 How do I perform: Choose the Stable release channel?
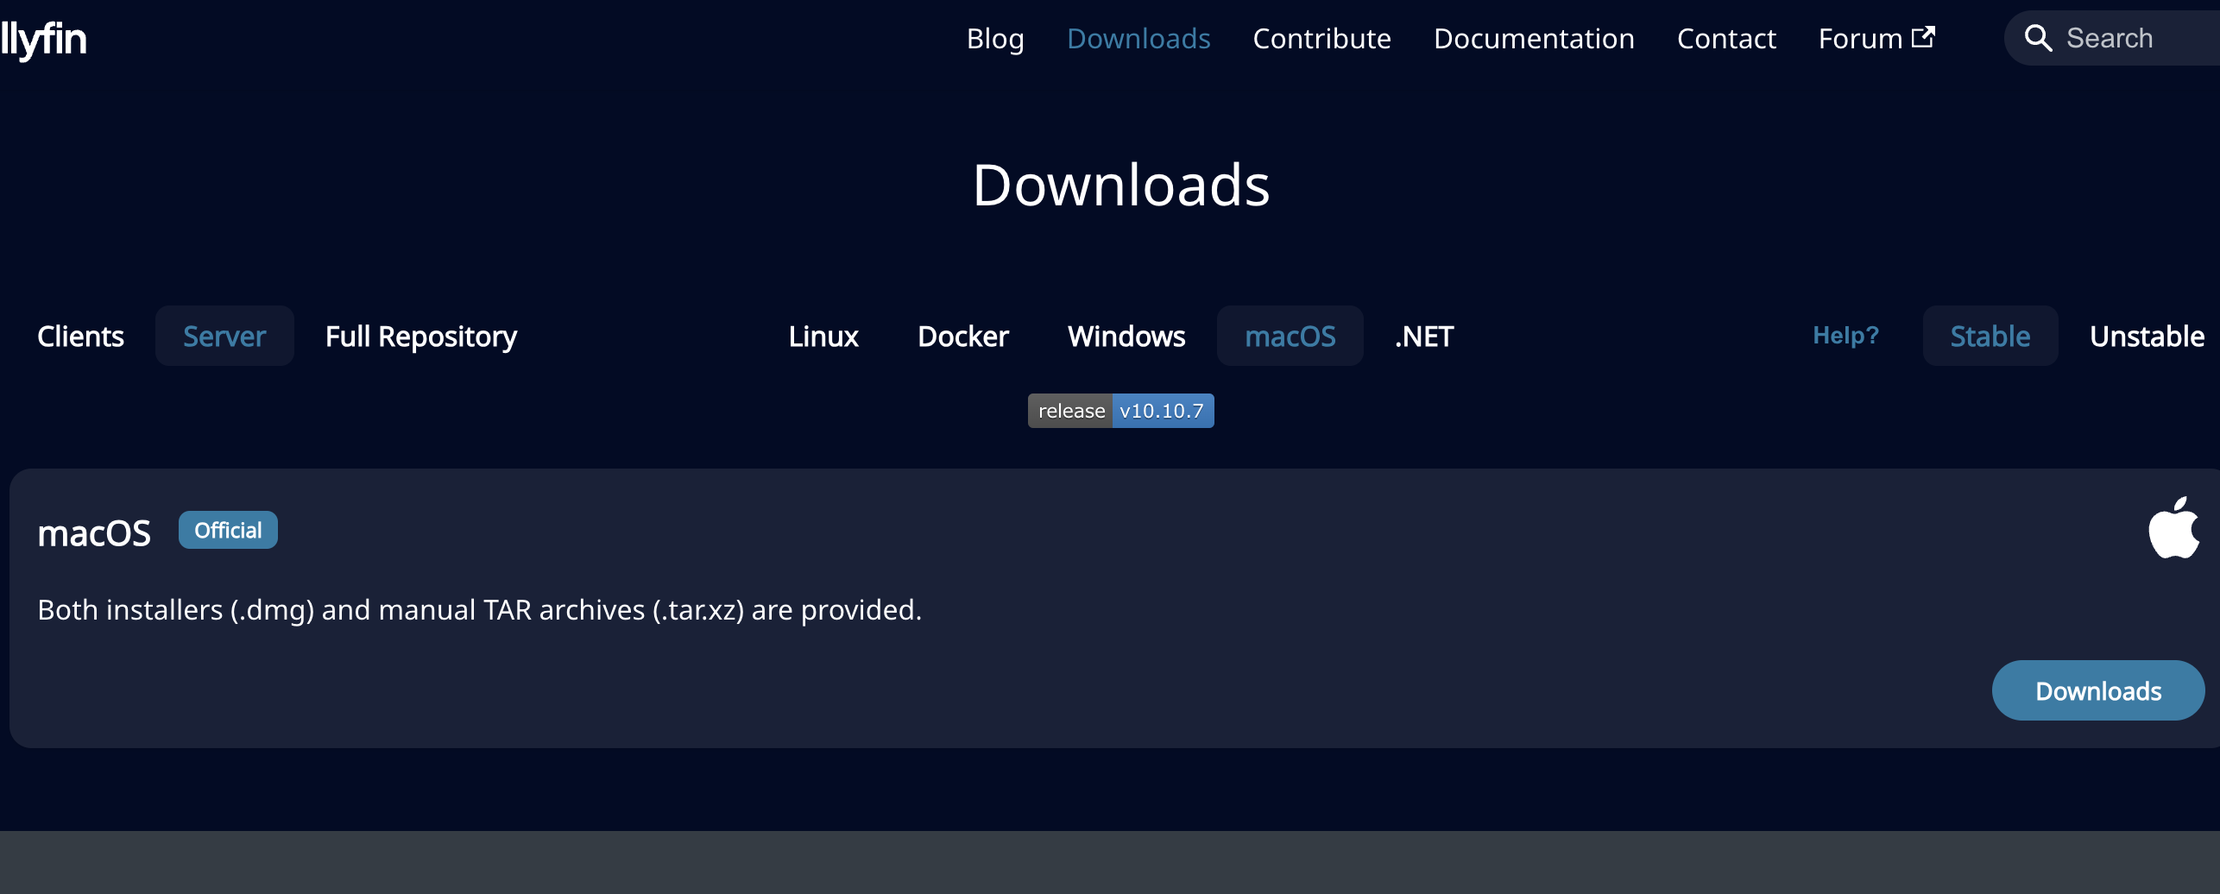coord(1990,336)
